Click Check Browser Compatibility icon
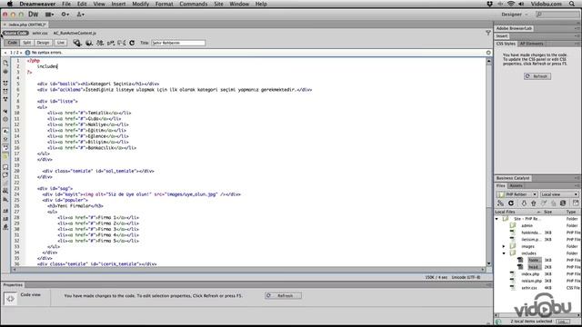The height and width of the screenshot is (327, 582). [x=121, y=43]
